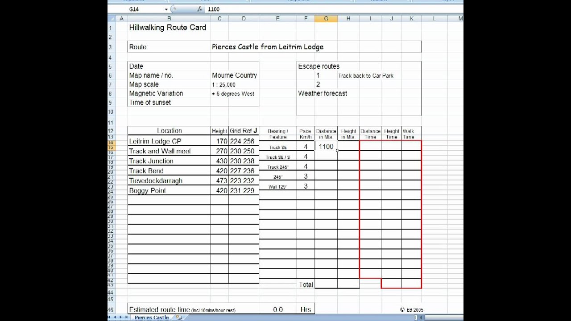571x321 pixels.
Task: Select row 3 header
Action: 111,47
